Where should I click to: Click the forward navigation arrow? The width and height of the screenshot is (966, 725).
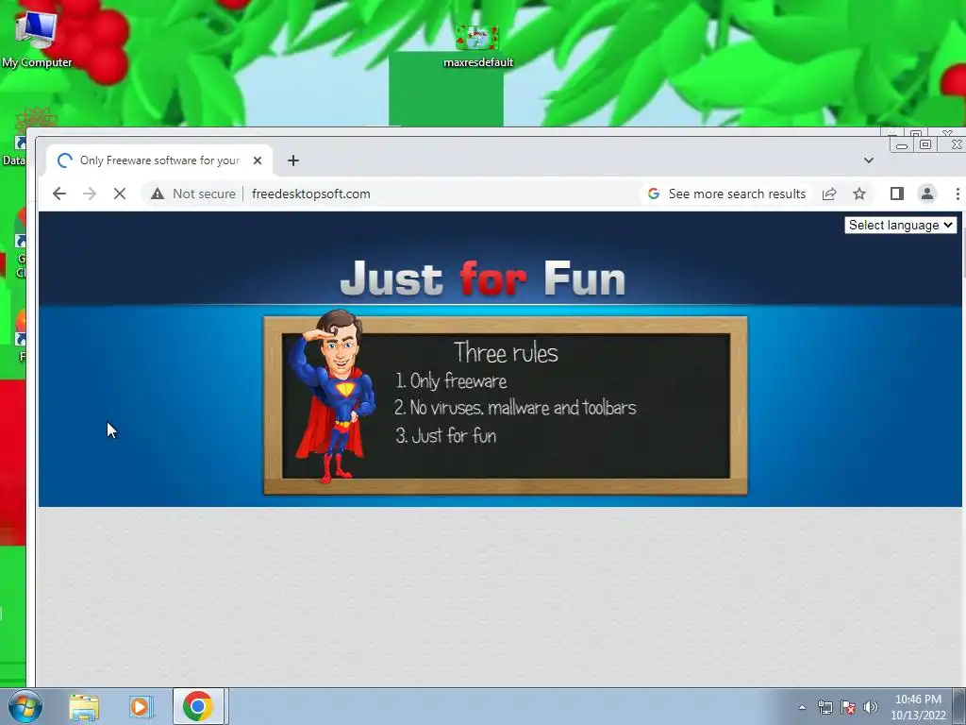pos(90,194)
